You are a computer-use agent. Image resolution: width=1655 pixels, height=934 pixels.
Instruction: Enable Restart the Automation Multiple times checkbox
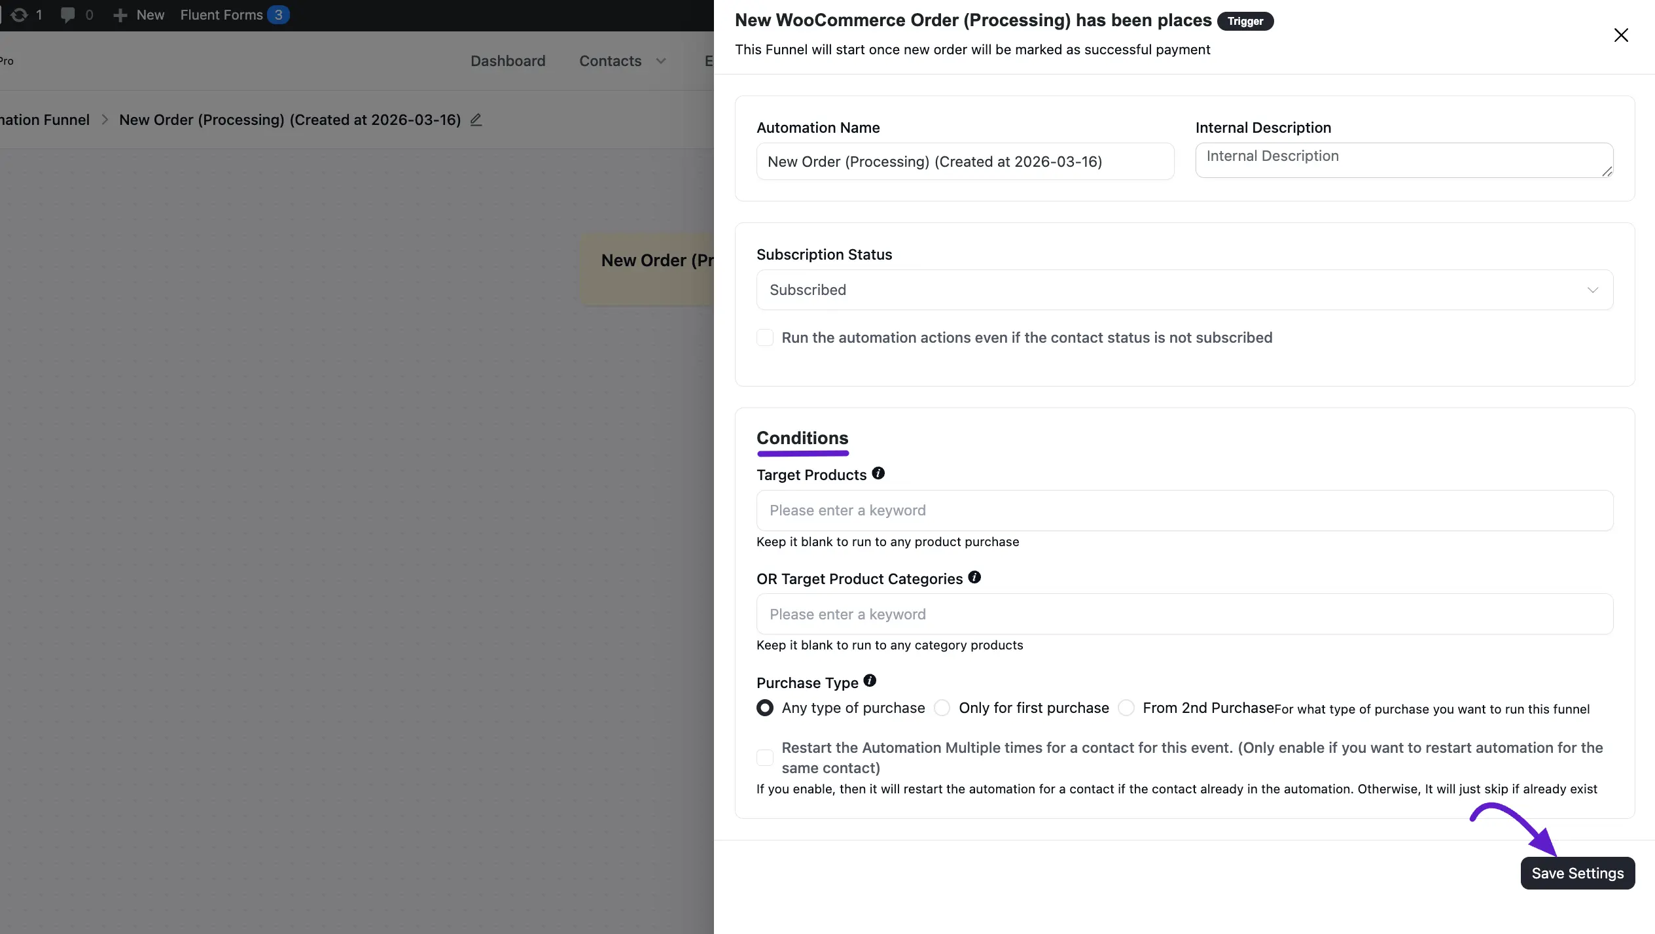pos(765,757)
